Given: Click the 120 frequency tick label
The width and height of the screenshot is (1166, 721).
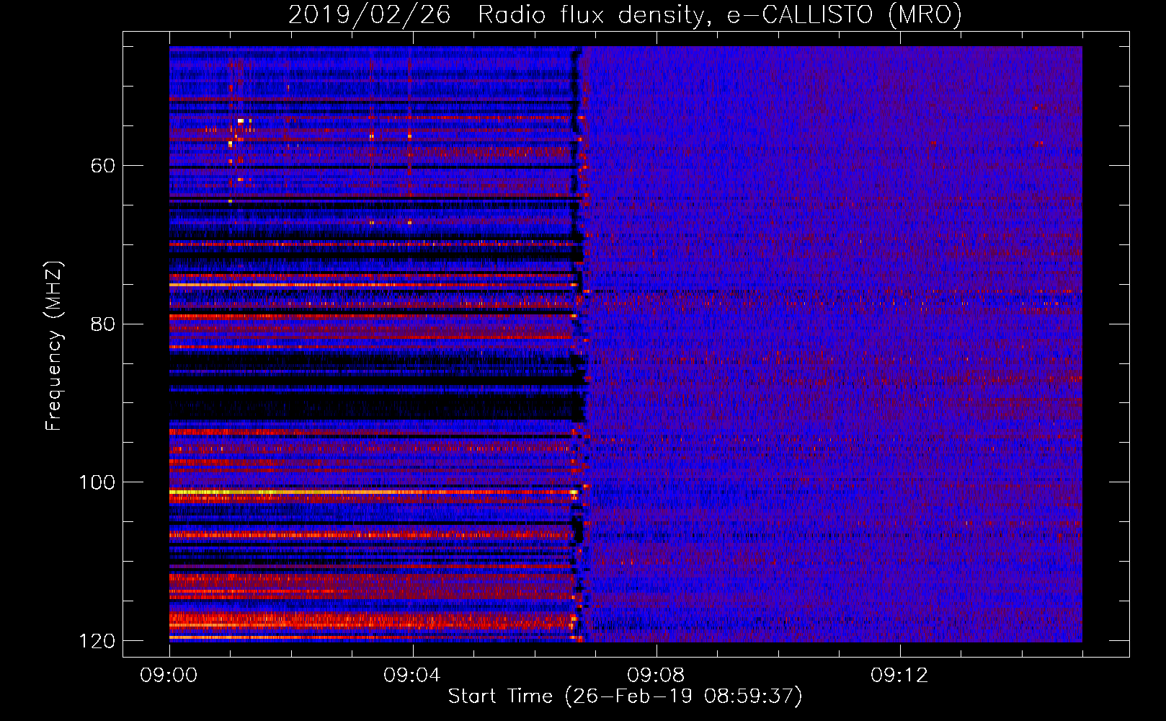Looking at the screenshot, I should coord(97,640).
